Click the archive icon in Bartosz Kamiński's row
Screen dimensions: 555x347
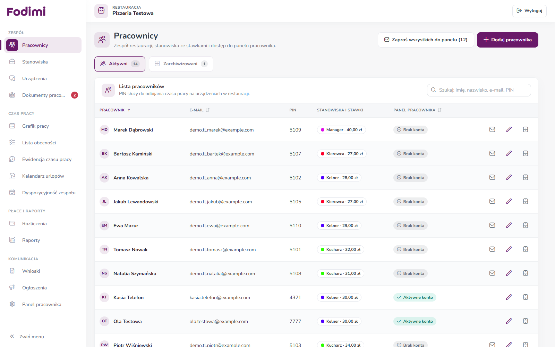[x=526, y=153]
